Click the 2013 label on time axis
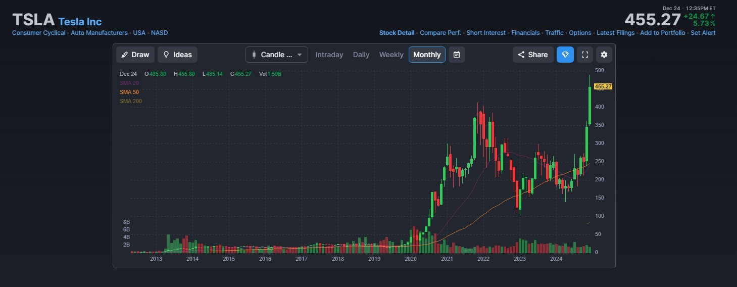Image resolution: width=737 pixels, height=287 pixels. coord(156,259)
